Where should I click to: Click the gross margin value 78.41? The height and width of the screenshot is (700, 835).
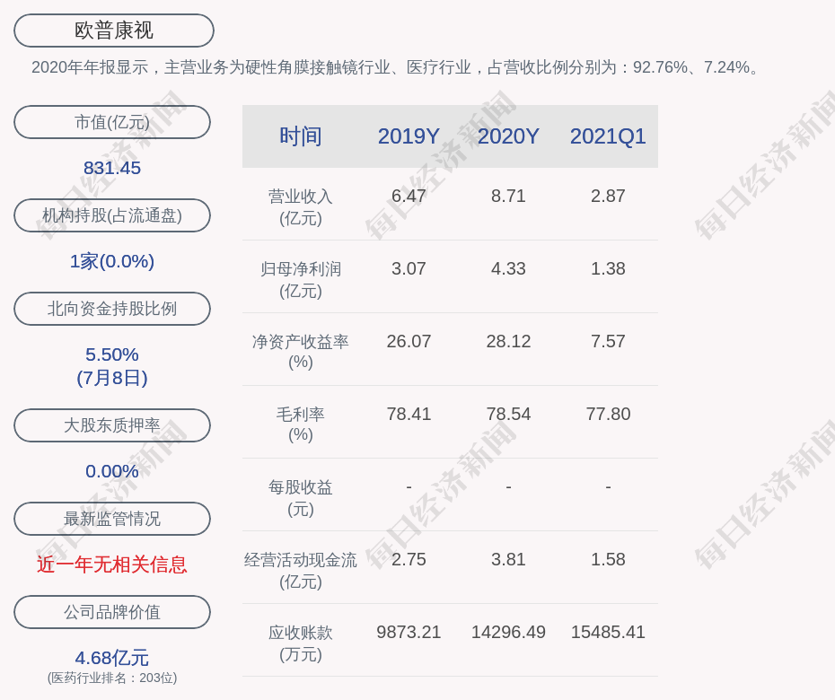(409, 414)
